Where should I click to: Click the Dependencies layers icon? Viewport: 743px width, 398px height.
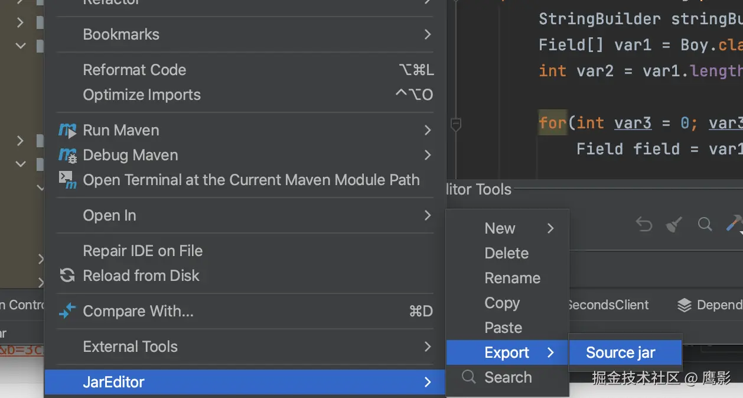pos(684,305)
